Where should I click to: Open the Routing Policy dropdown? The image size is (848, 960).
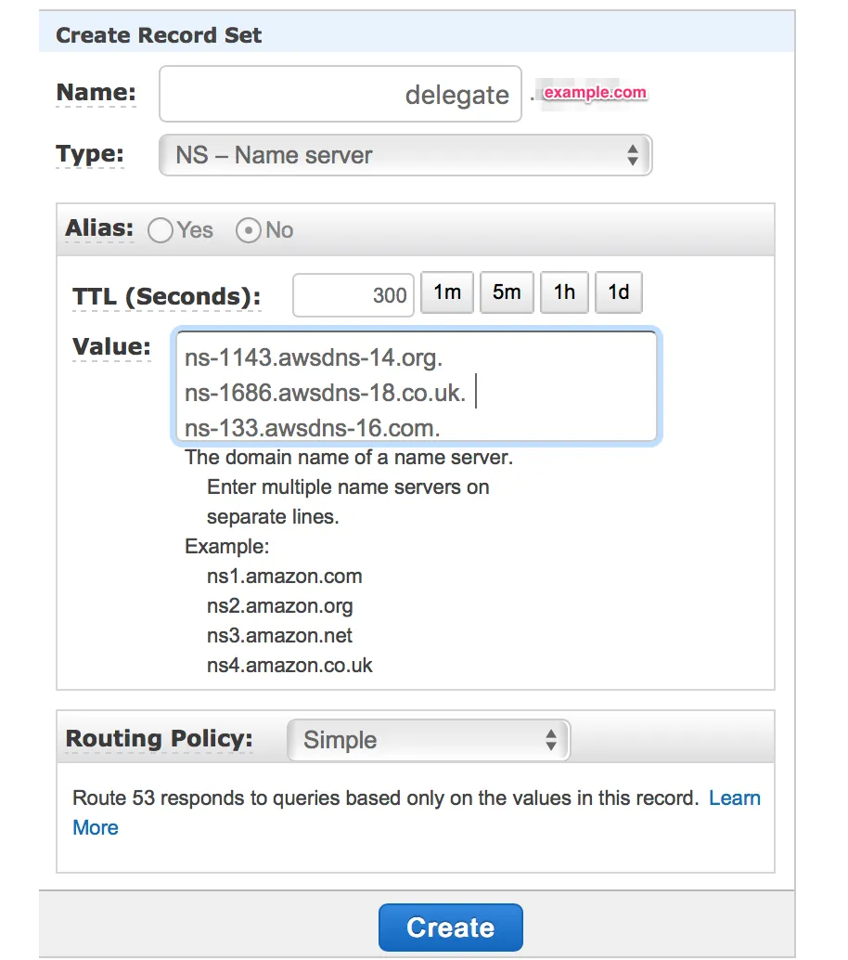[428, 740]
